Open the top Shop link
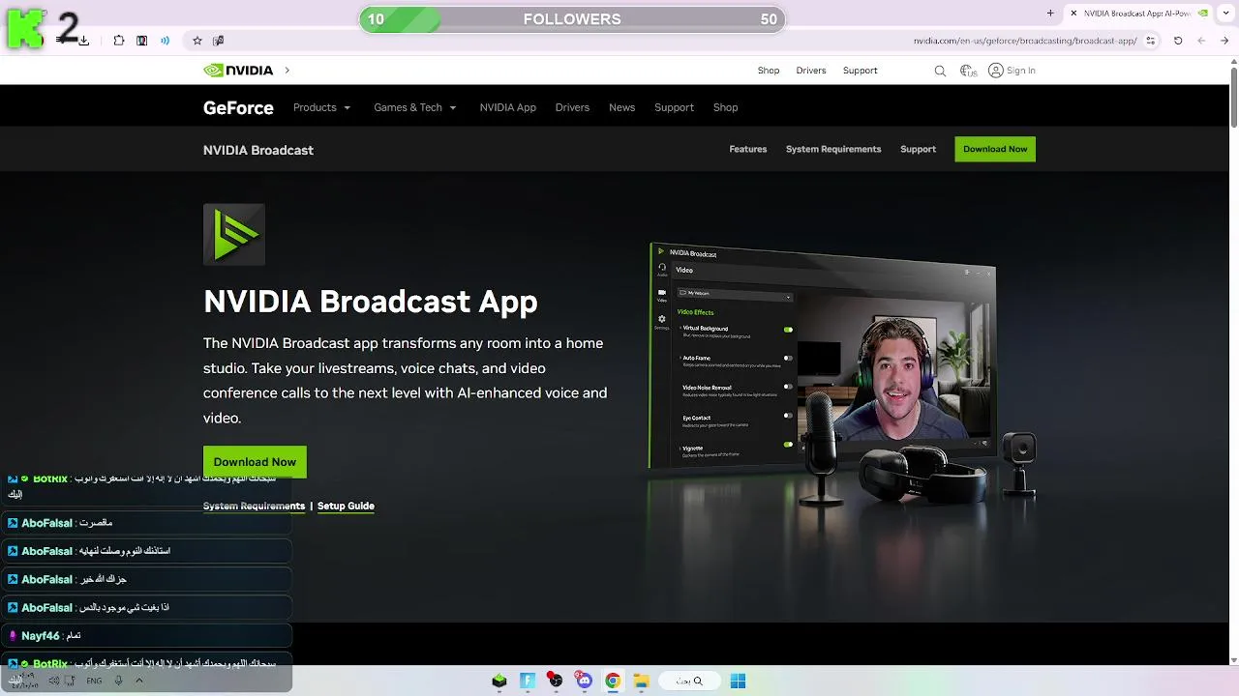Image resolution: width=1239 pixels, height=696 pixels. [769, 71]
